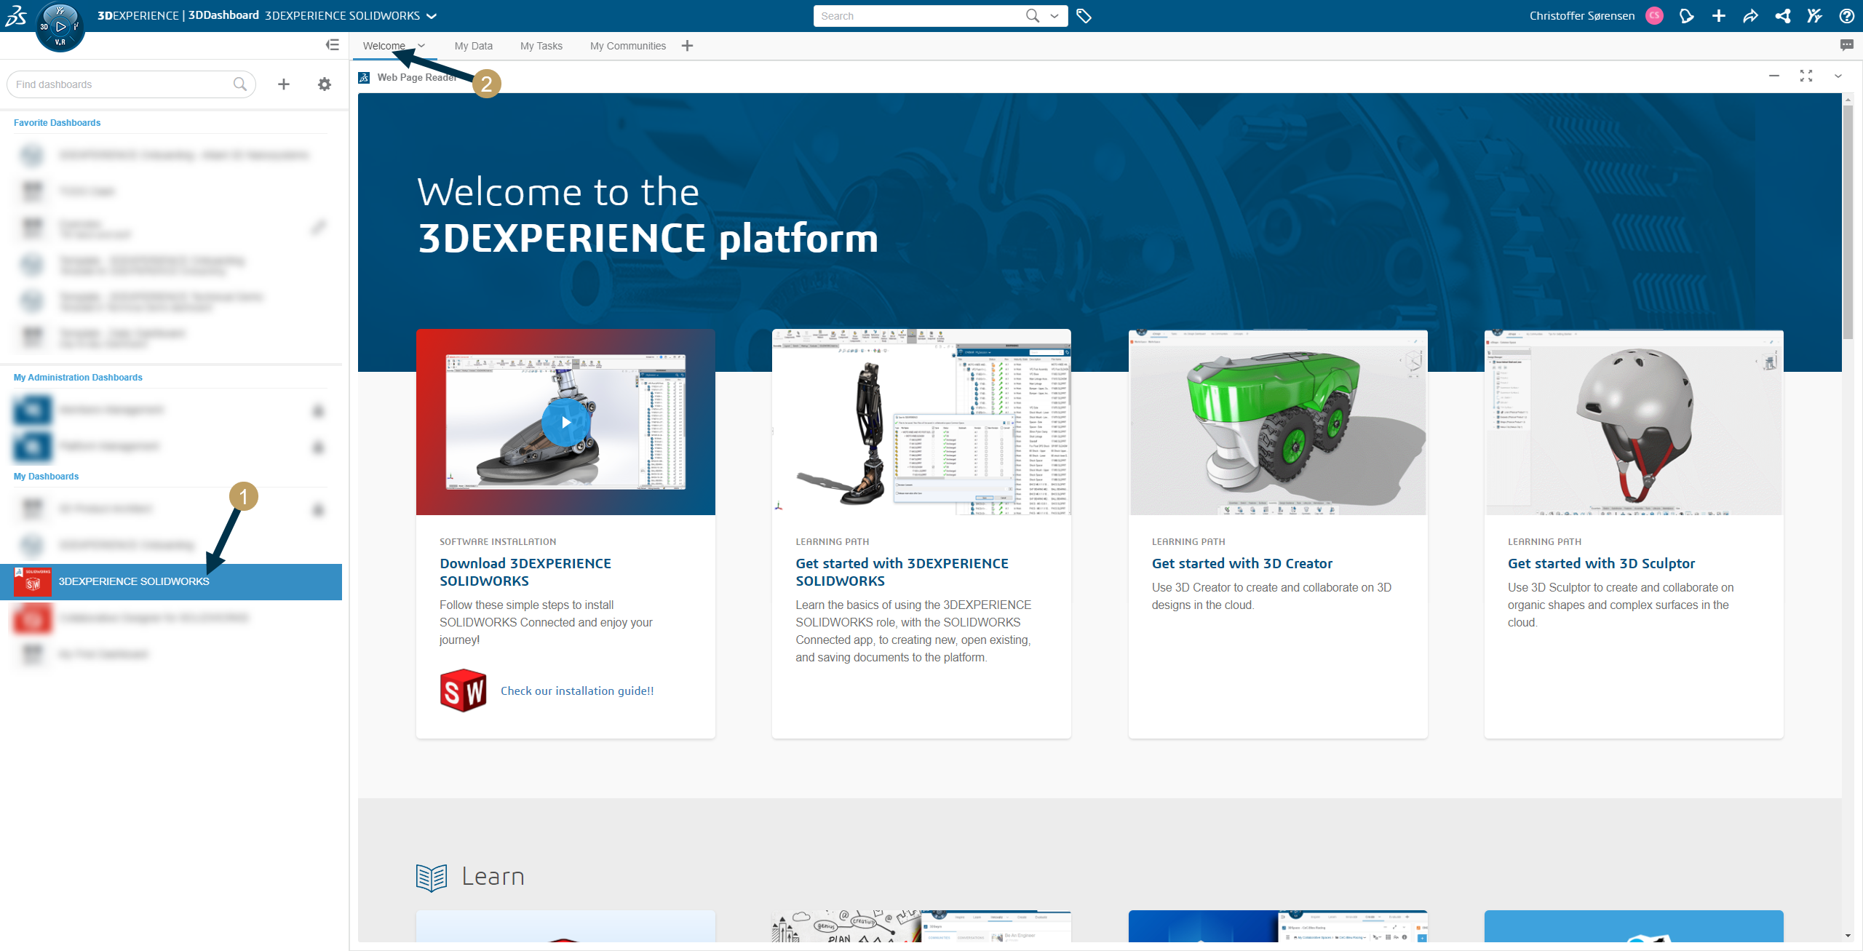Open Get started with 3D Creator link

click(x=1242, y=563)
